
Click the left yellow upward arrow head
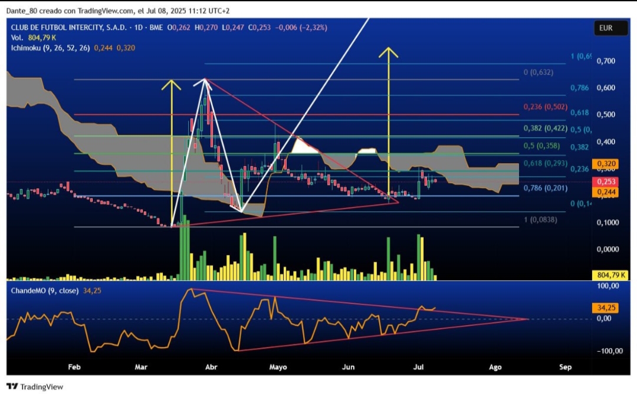click(x=171, y=84)
